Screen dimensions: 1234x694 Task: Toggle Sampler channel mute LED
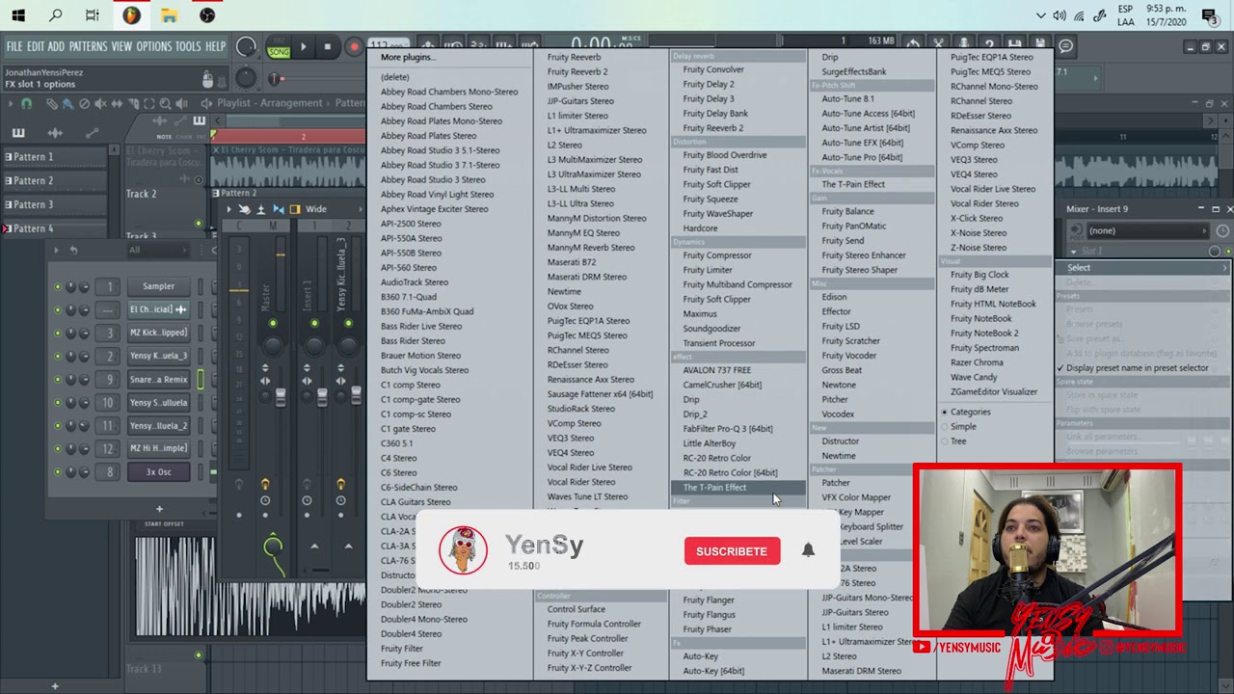pos(57,287)
